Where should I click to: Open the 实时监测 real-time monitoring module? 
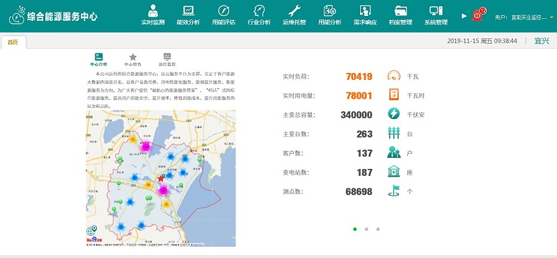pos(152,15)
